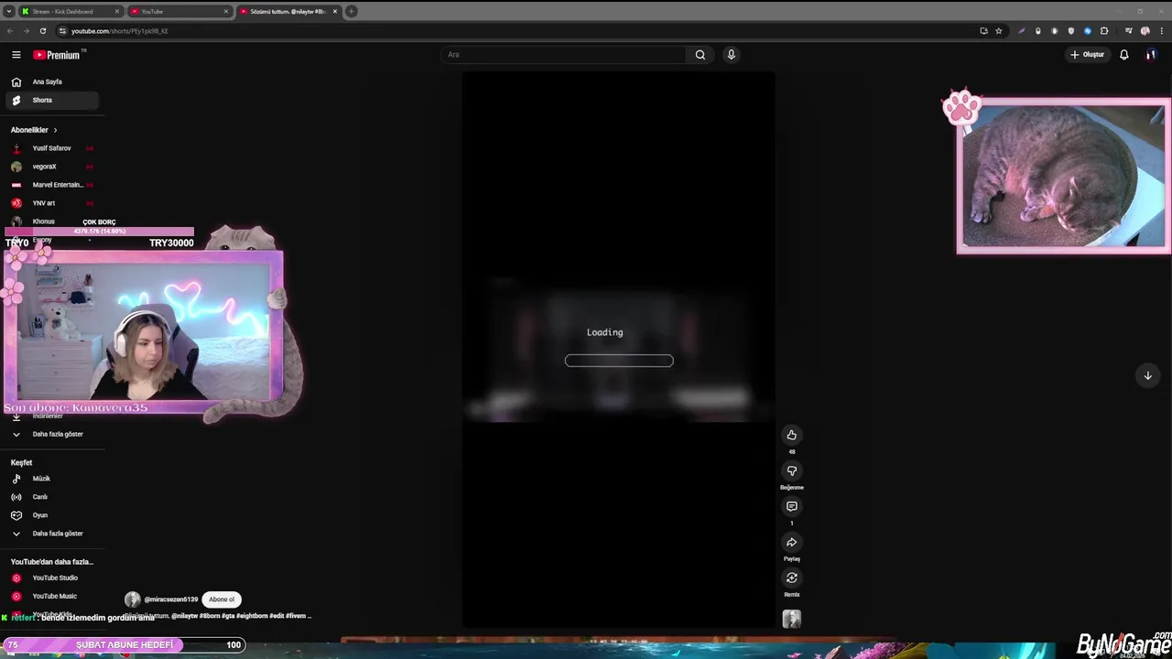Open the browser media controls icon
The height and width of the screenshot is (659, 1172).
coord(1129,31)
